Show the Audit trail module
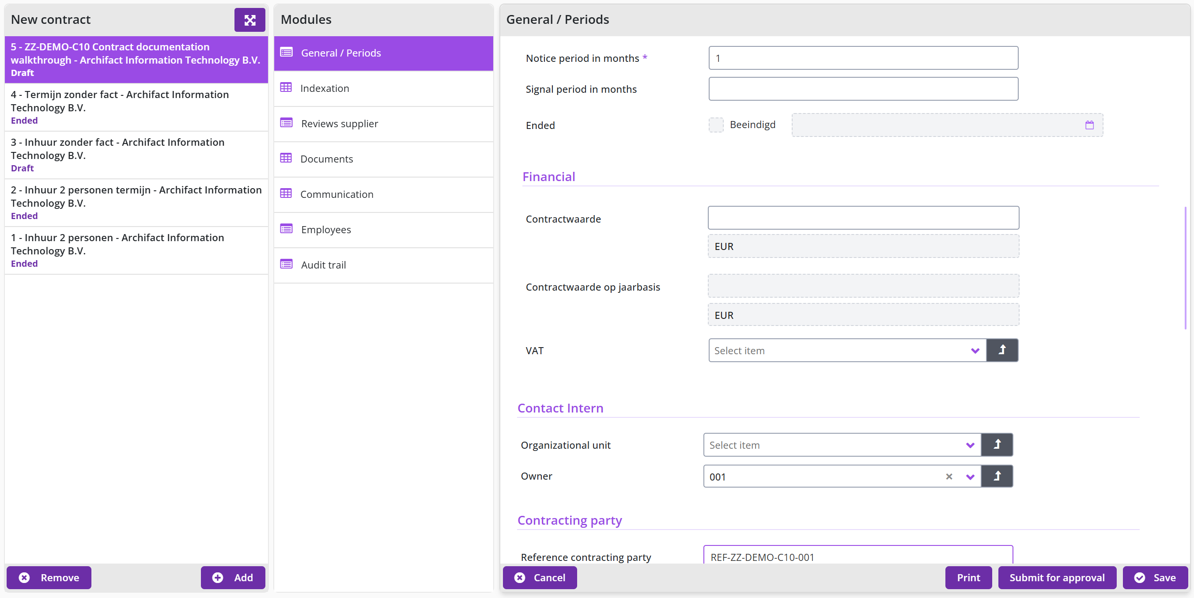This screenshot has height=598, width=1194. 383,265
